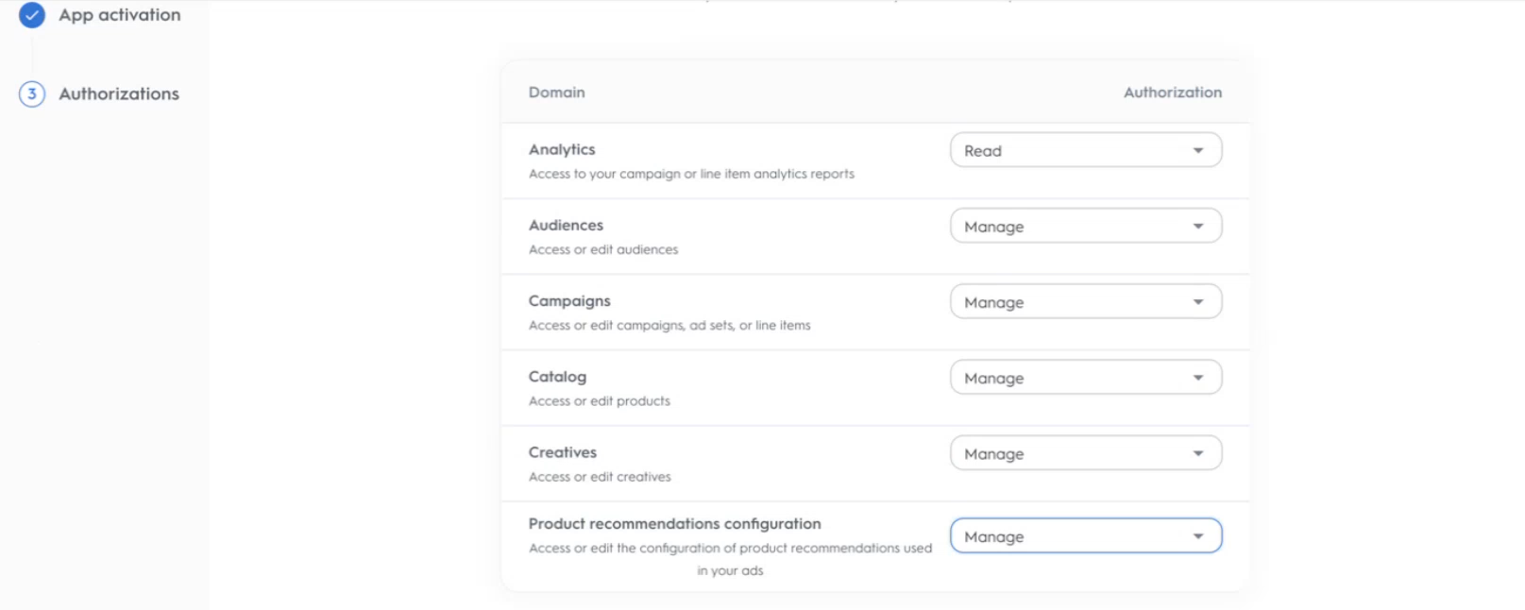Click the Analytics domain title
Image resolution: width=1525 pixels, height=610 pixels.
[x=562, y=149]
